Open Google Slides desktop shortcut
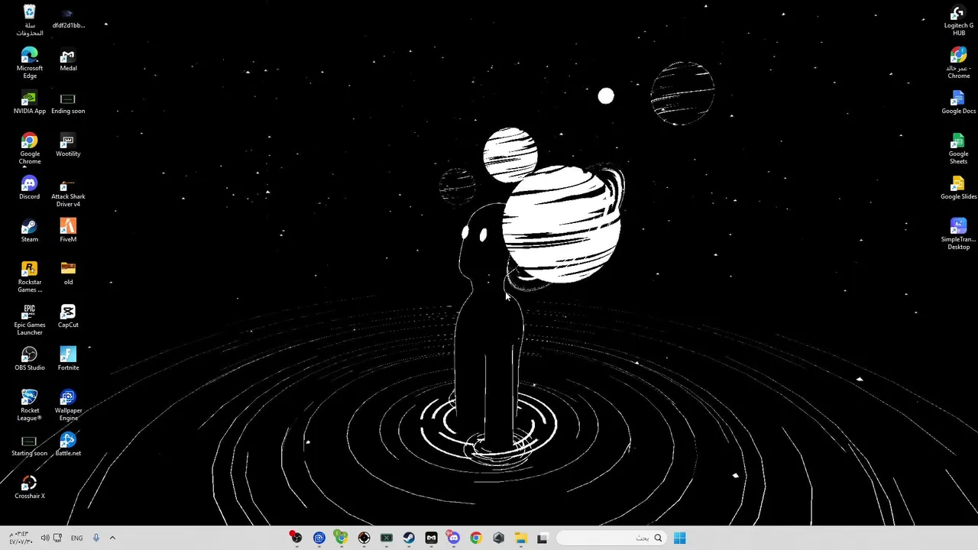The image size is (978, 550). click(x=958, y=188)
